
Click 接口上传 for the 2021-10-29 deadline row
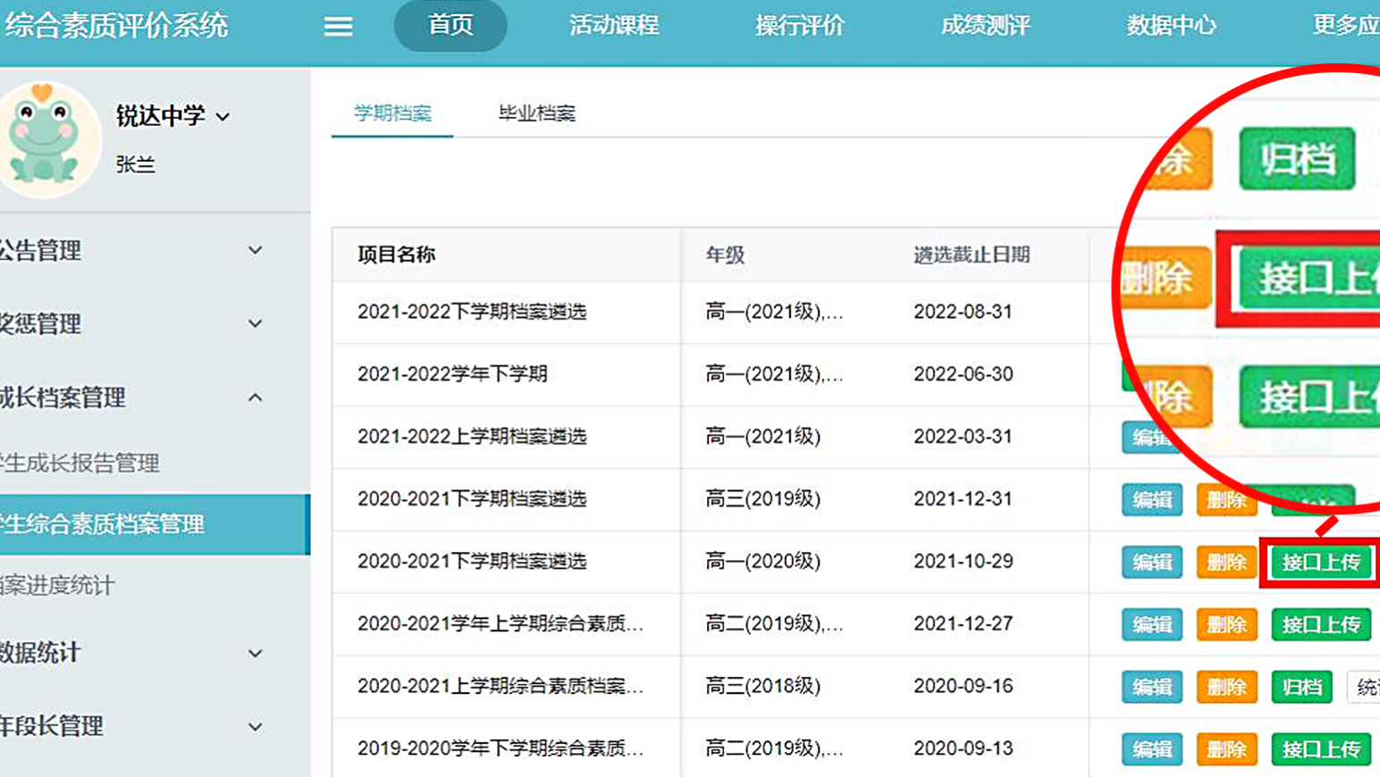pyautogui.click(x=1321, y=563)
